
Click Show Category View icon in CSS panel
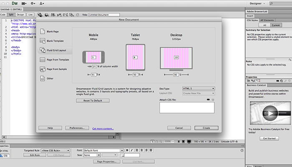pos(248,81)
